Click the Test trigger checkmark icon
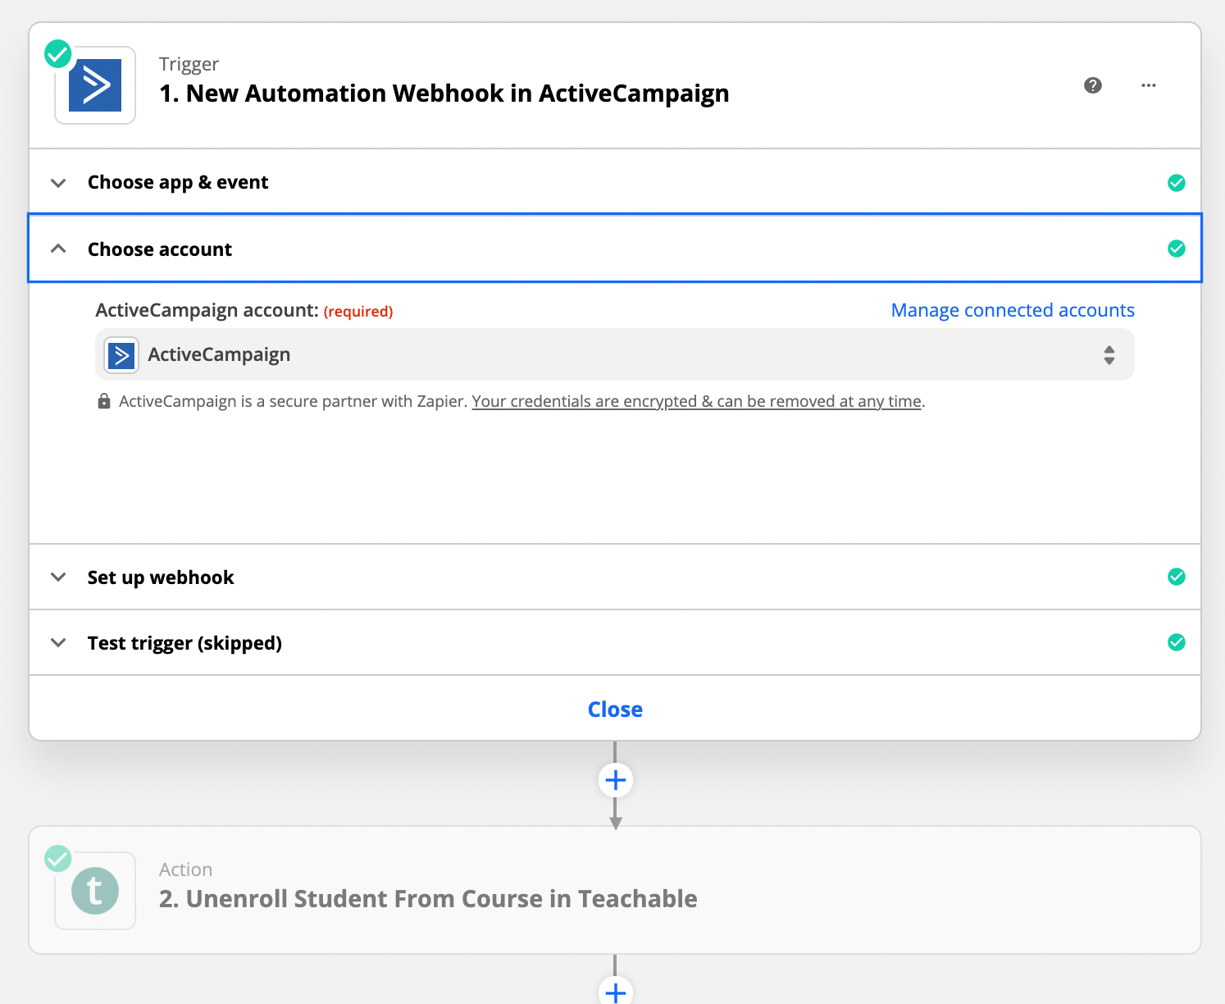Screen dimensions: 1225x1004 1177,642
